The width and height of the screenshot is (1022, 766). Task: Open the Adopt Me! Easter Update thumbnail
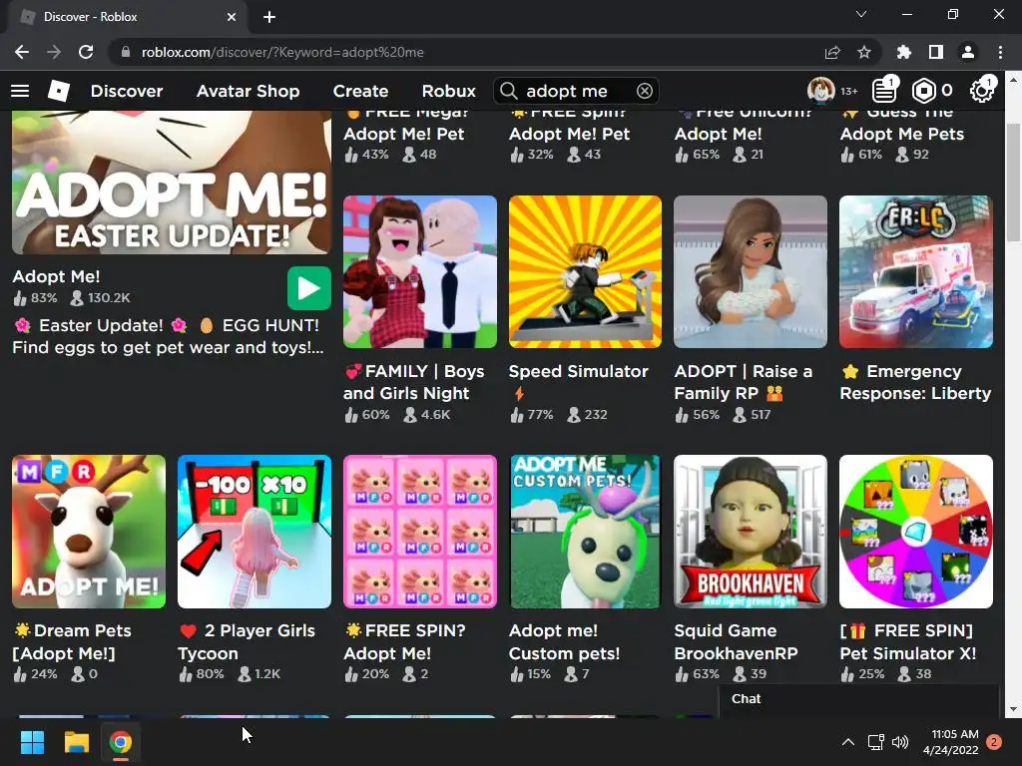(172, 183)
